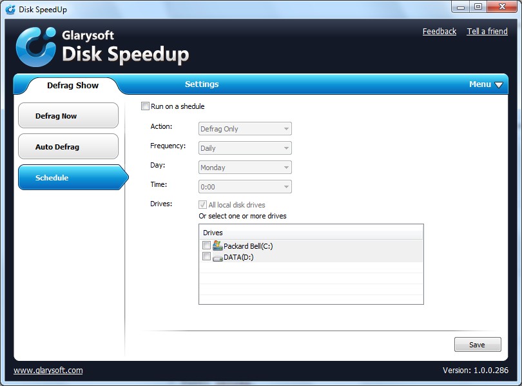522x386 pixels.
Task: Select Defrag Now in the sidebar
Action: click(x=68, y=115)
